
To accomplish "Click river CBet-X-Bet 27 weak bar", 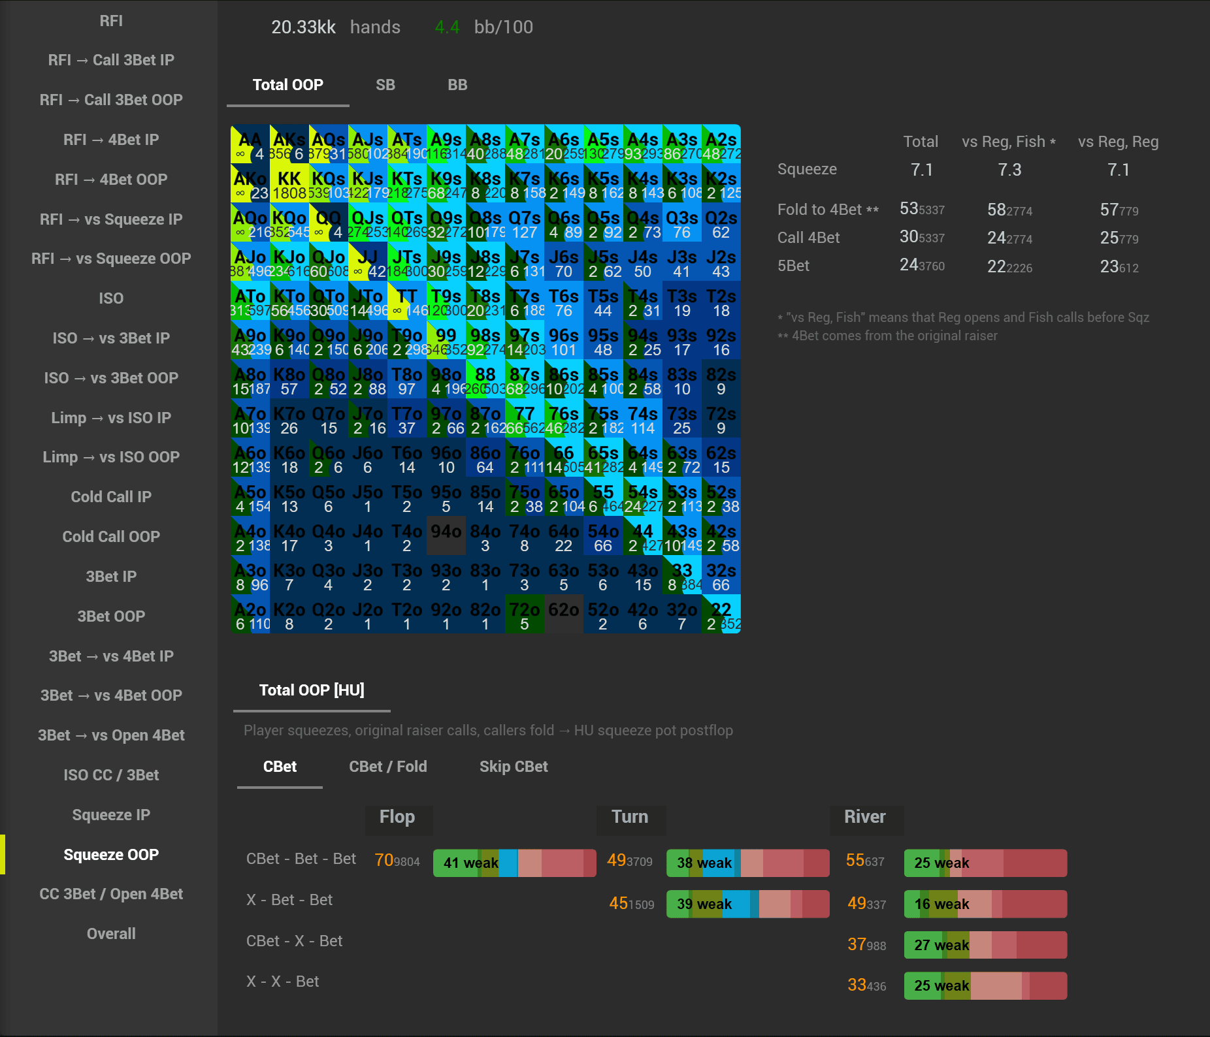I will point(986,946).
